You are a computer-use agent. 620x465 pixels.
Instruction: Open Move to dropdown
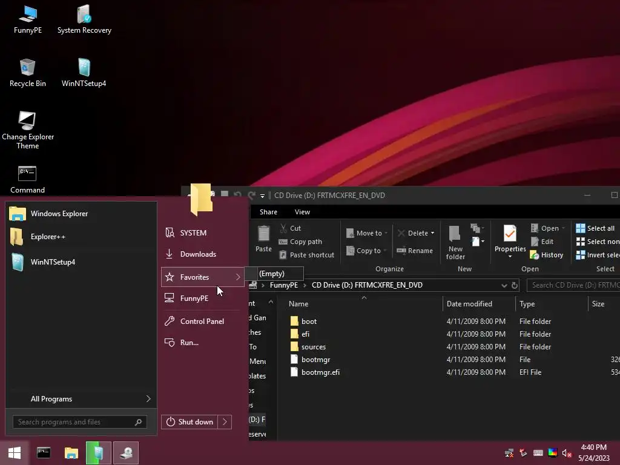(366, 233)
